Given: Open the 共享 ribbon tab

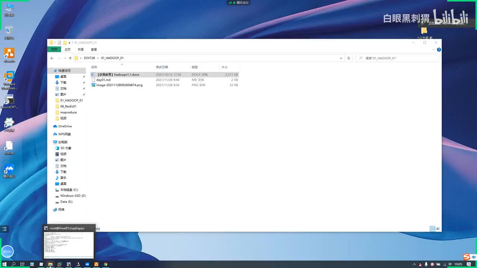Looking at the screenshot, I should click(x=80, y=50).
